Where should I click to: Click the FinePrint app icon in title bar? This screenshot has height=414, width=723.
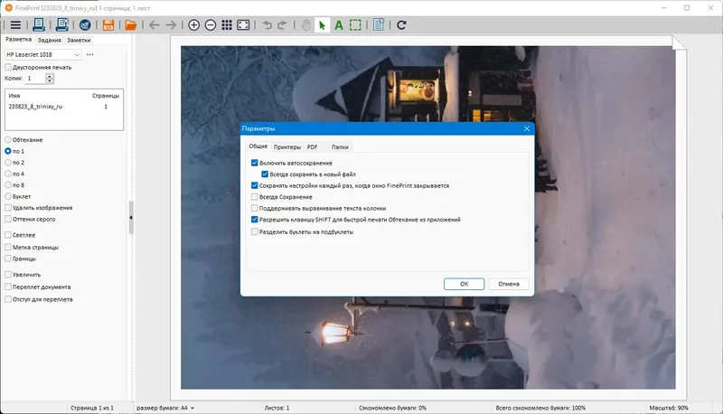[x=8, y=8]
